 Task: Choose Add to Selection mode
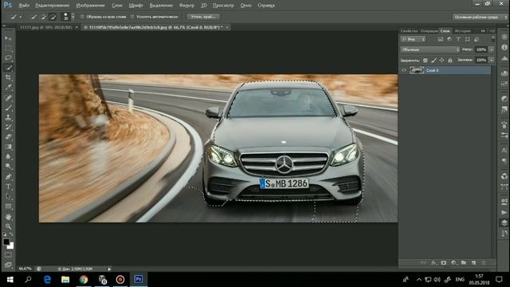point(44,17)
